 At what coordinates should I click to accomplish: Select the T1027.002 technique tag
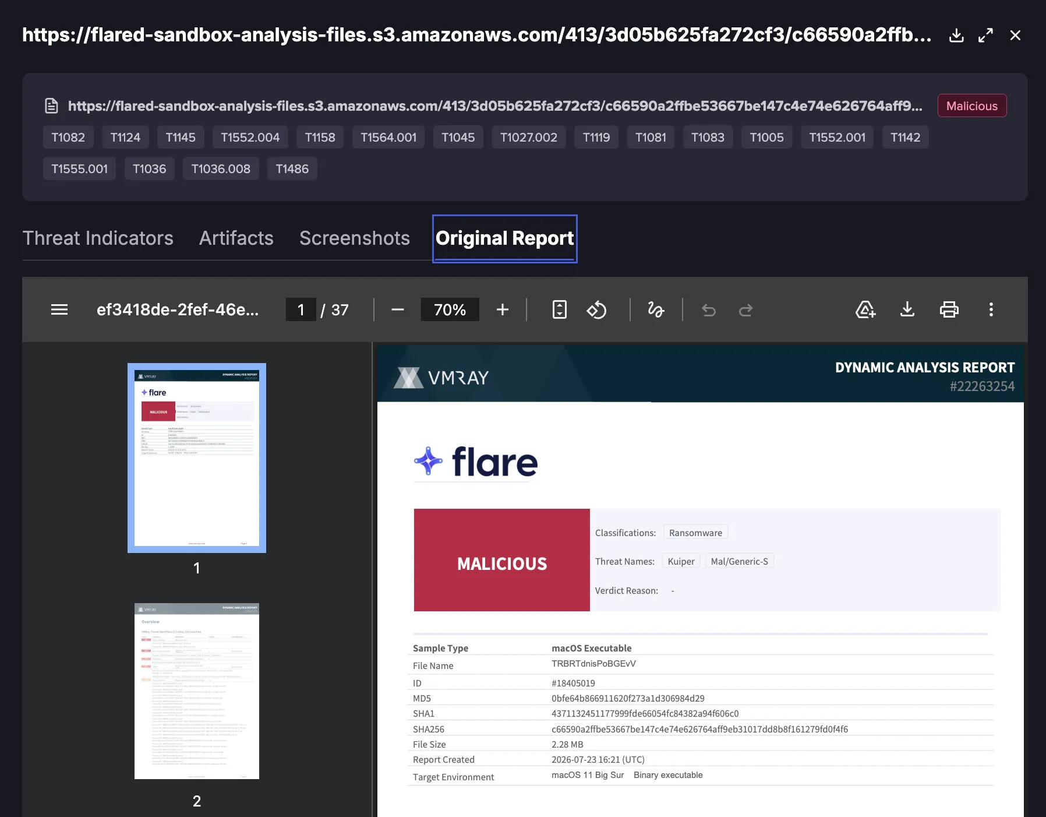[x=529, y=138]
